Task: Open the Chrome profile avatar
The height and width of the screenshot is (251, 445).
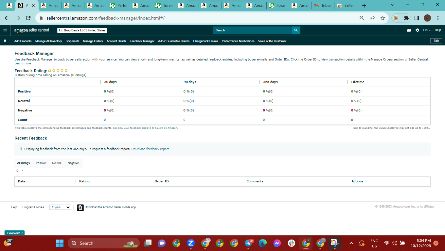Action: [427, 18]
